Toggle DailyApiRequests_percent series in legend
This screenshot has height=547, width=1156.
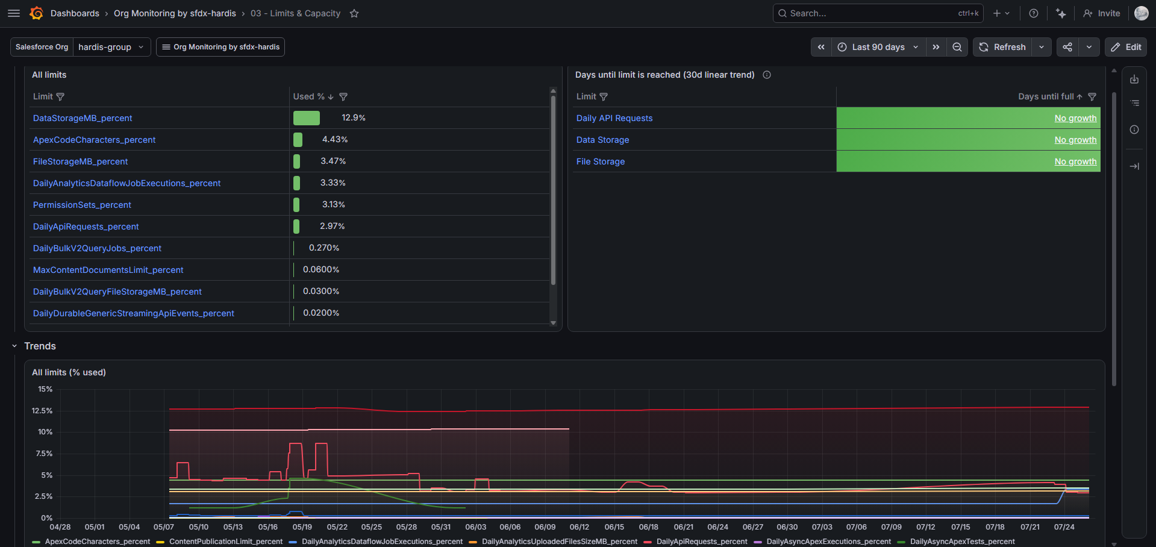[x=696, y=542]
